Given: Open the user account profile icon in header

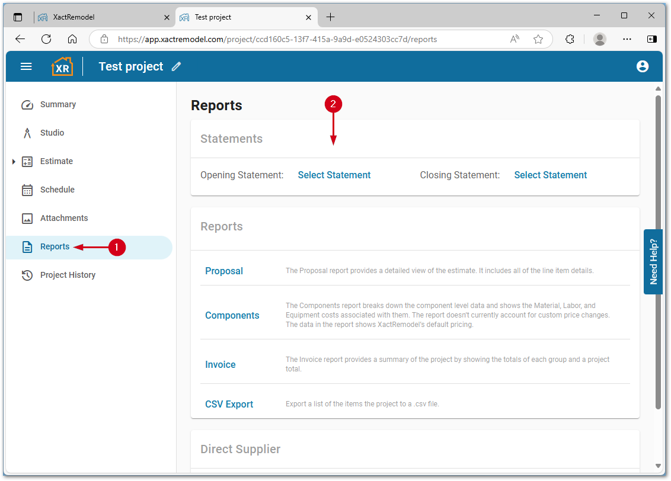Looking at the screenshot, I should point(642,66).
